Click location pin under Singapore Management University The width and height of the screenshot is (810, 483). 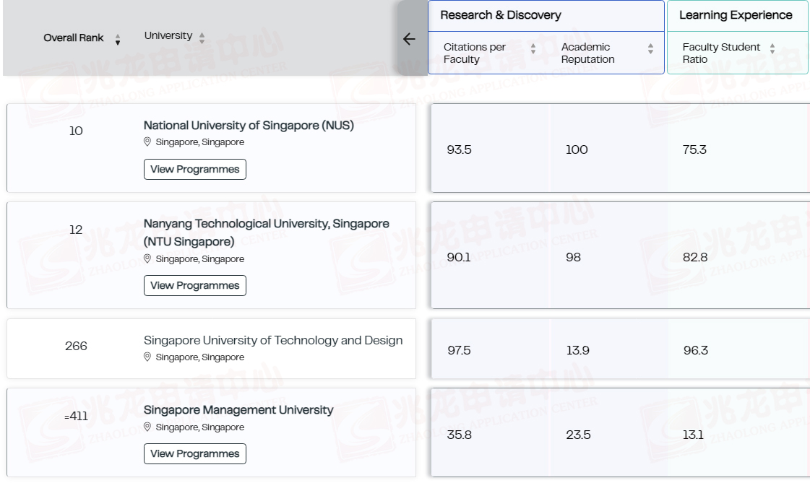tap(147, 427)
